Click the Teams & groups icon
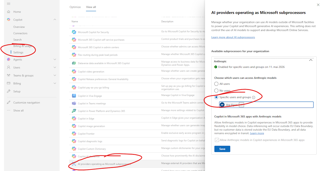321x171 pixels. (9, 76)
